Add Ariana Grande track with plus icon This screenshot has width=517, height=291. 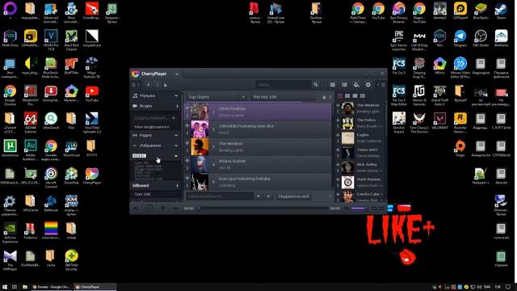coord(187,161)
